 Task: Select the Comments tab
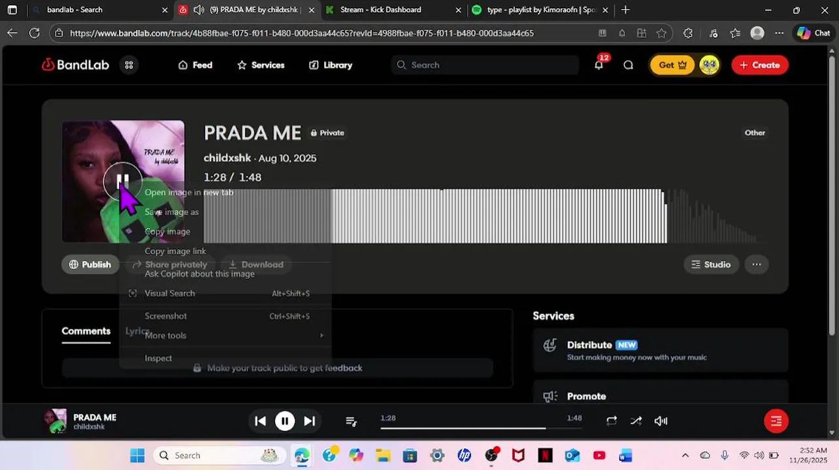tap(86, 331)
